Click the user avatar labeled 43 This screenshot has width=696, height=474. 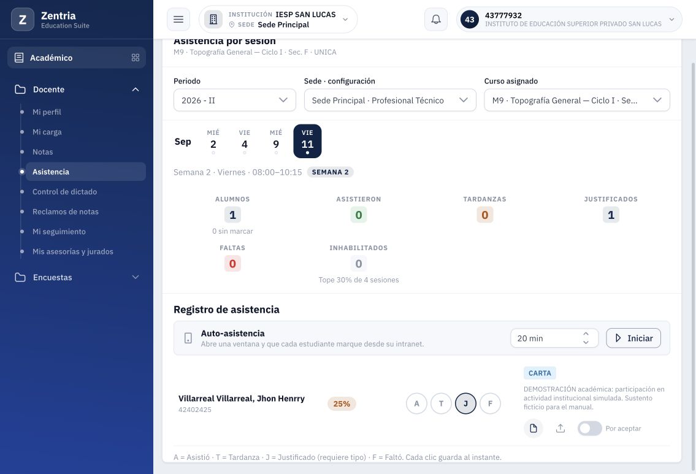point(470,20)
